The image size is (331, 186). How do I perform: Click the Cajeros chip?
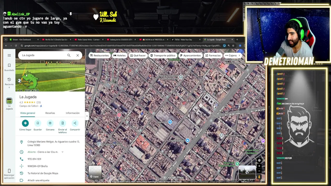point(231,56)
